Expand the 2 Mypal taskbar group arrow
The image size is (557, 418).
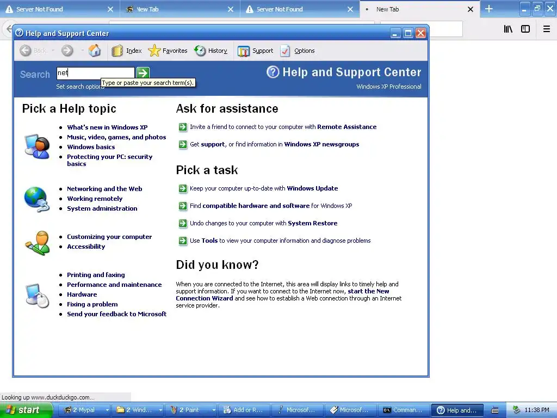pos(107,410)
